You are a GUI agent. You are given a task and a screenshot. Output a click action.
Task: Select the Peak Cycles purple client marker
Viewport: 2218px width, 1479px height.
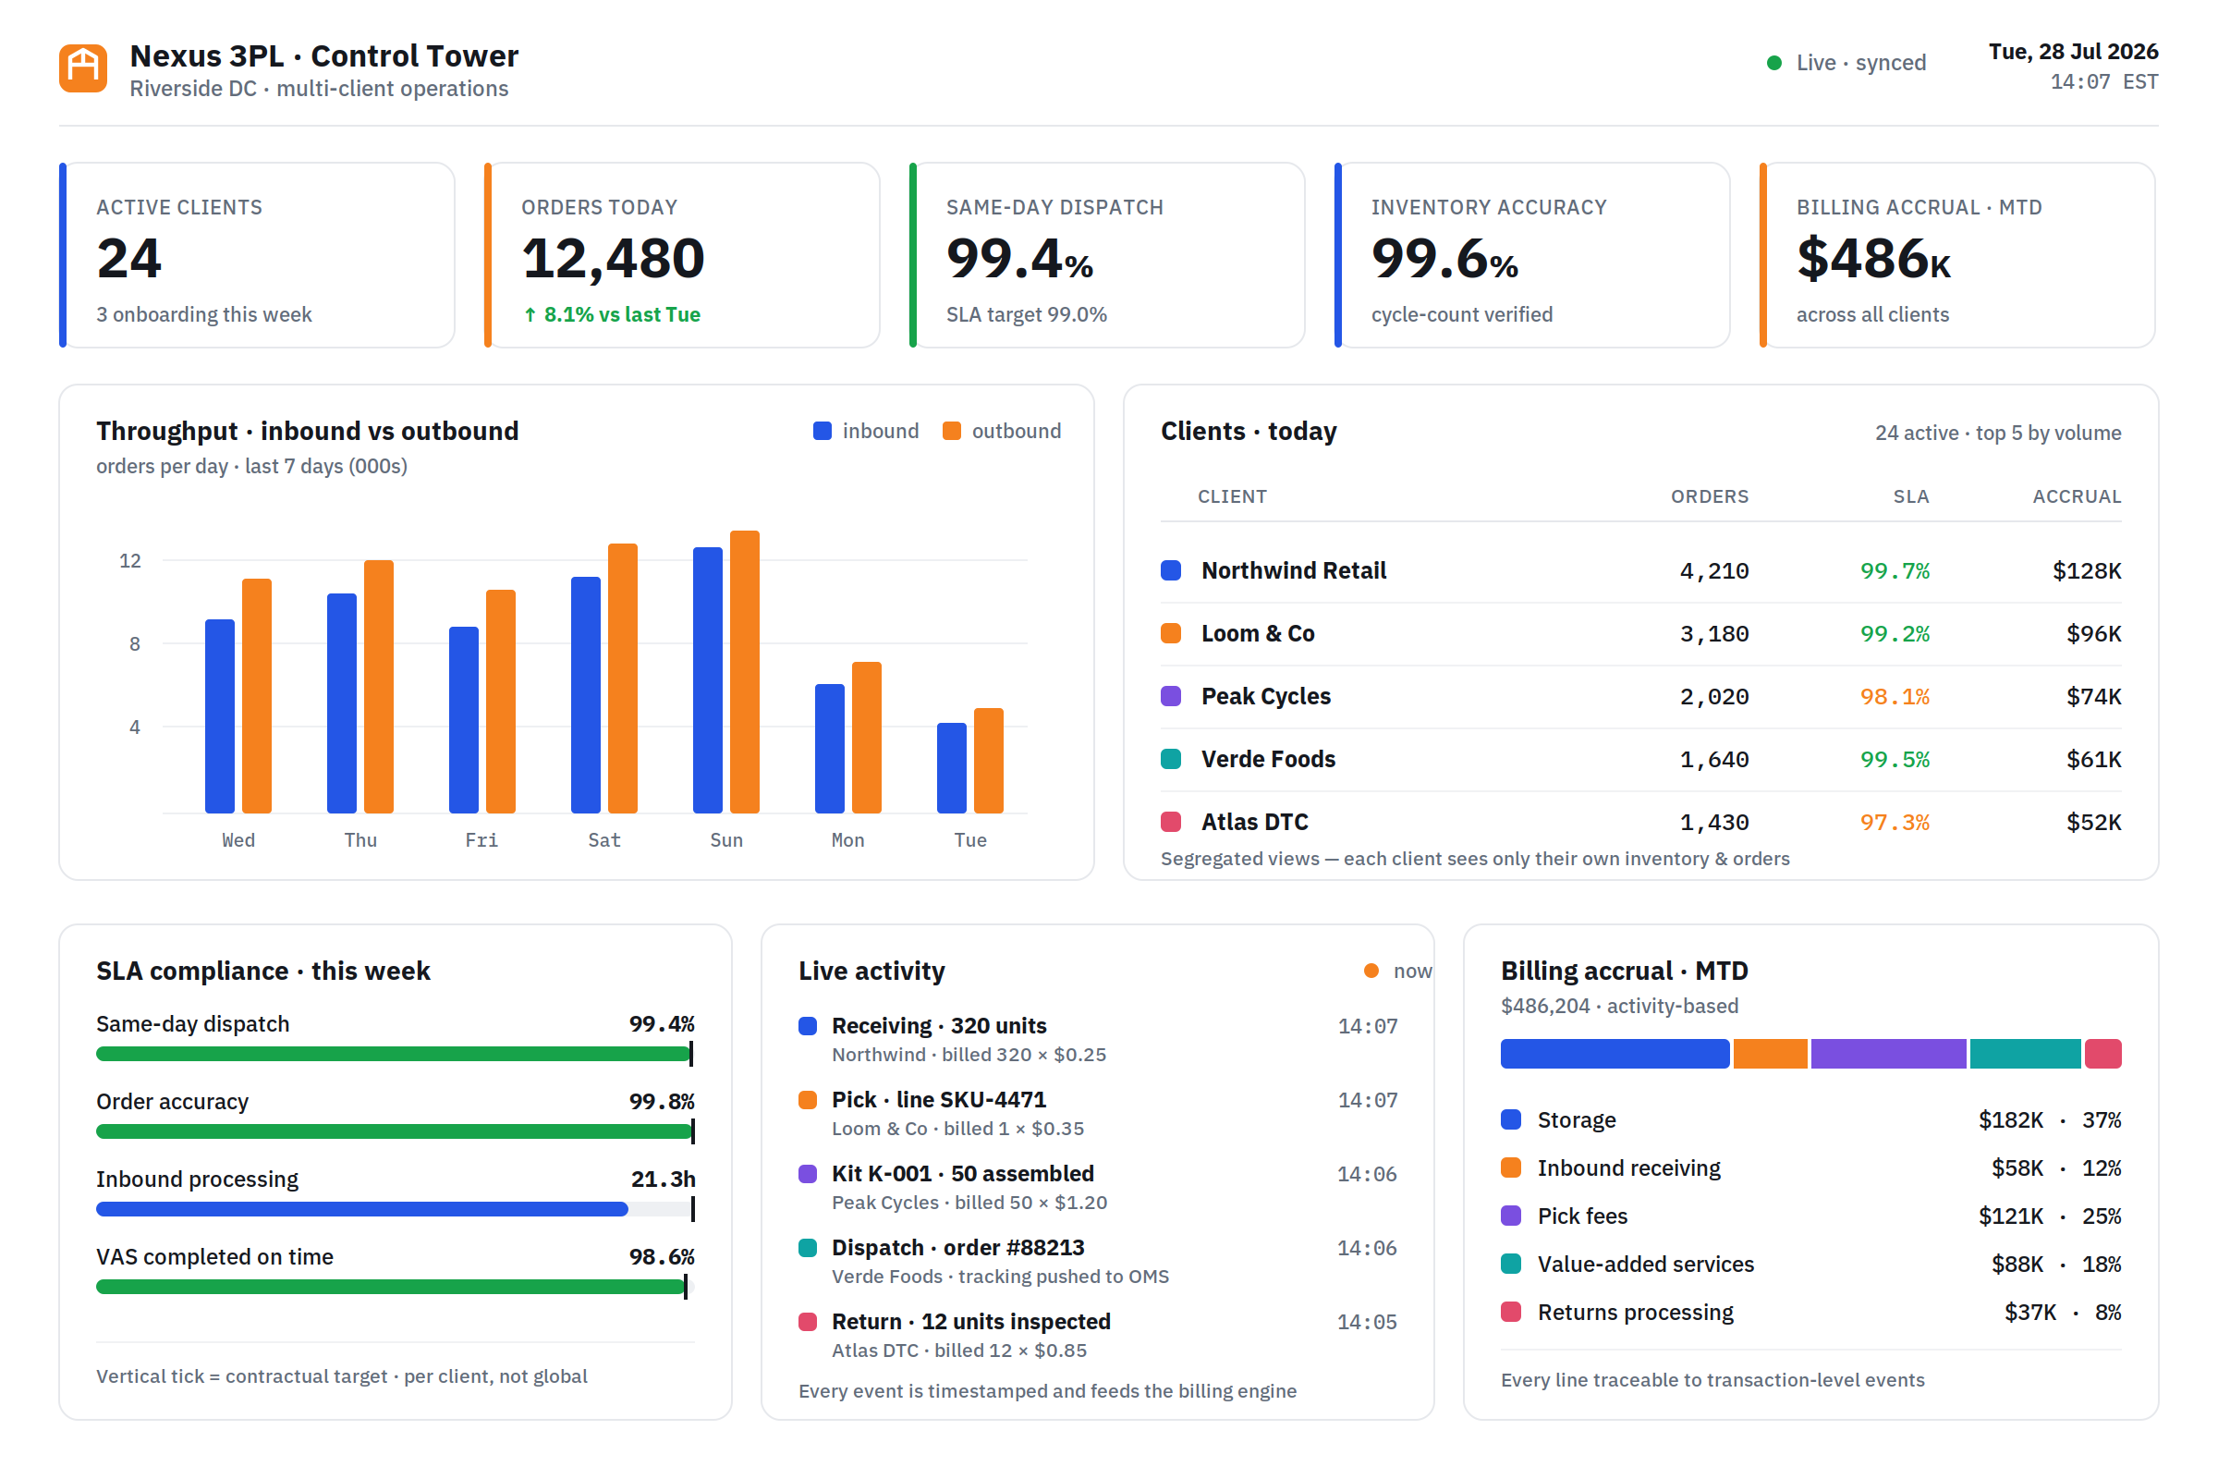1171,696
